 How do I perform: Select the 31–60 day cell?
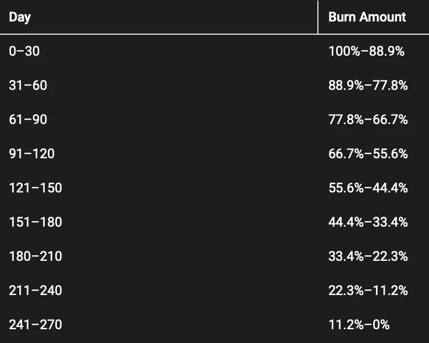(x=28, y=85)
